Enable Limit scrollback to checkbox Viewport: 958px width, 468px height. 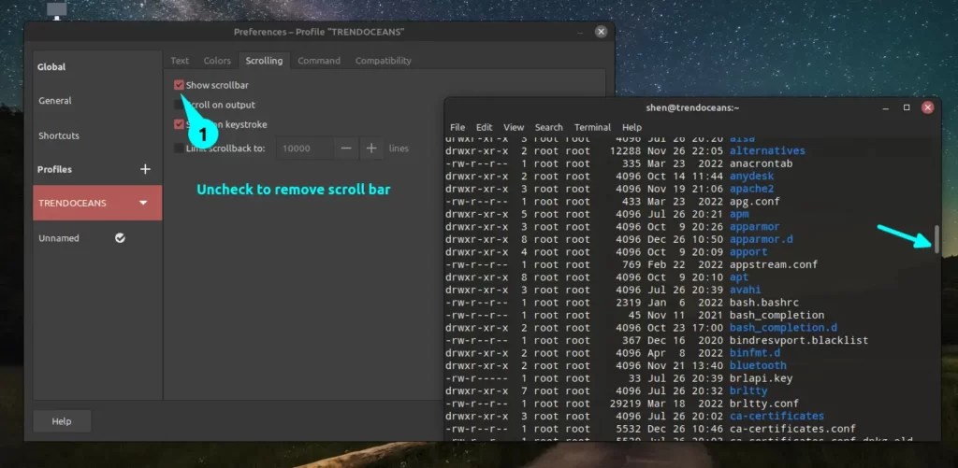[179, 149]
